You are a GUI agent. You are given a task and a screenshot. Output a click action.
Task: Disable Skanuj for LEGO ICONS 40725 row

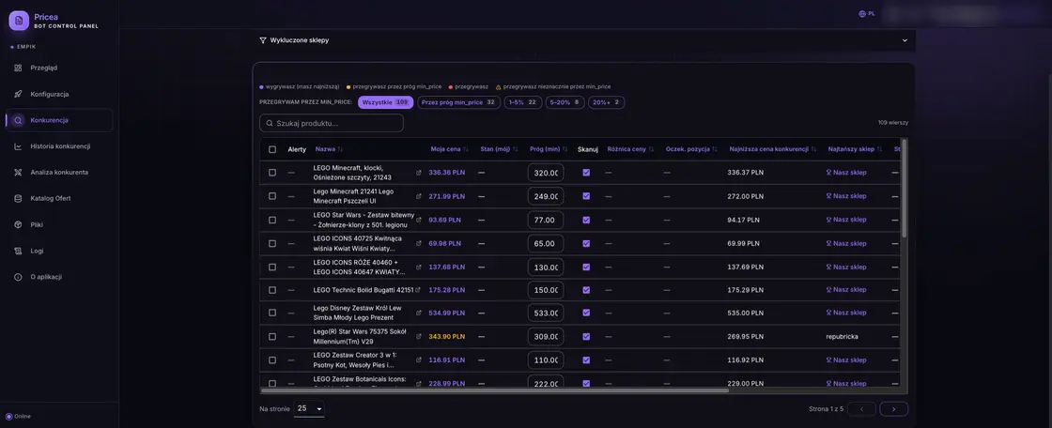tap(586, 243)
